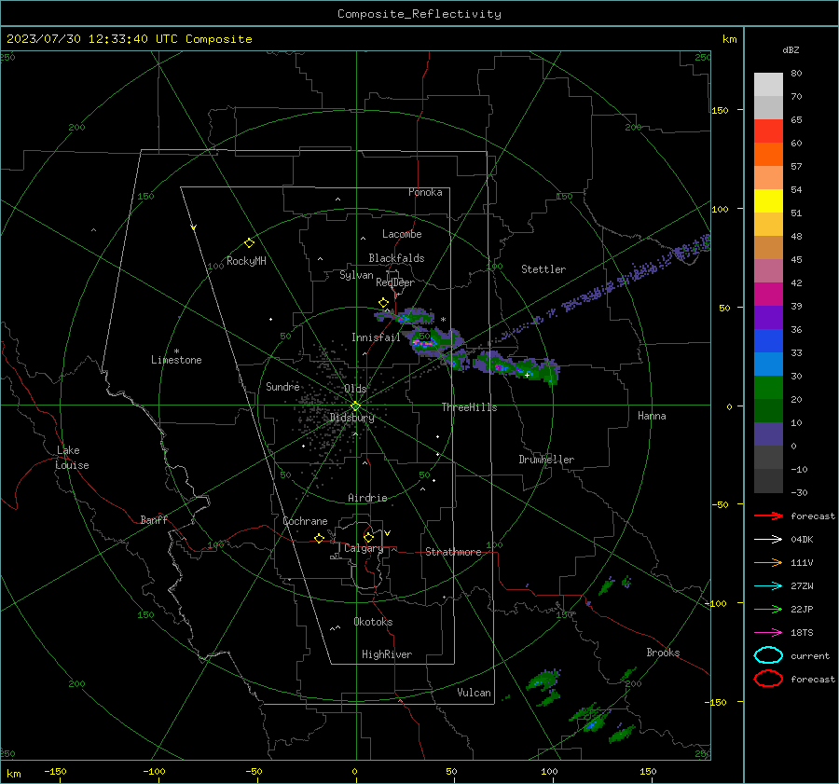Viewport: 839px width, 784px height.
Task: Click the km unit label at bottom-left
Action: tap(14, 774)
